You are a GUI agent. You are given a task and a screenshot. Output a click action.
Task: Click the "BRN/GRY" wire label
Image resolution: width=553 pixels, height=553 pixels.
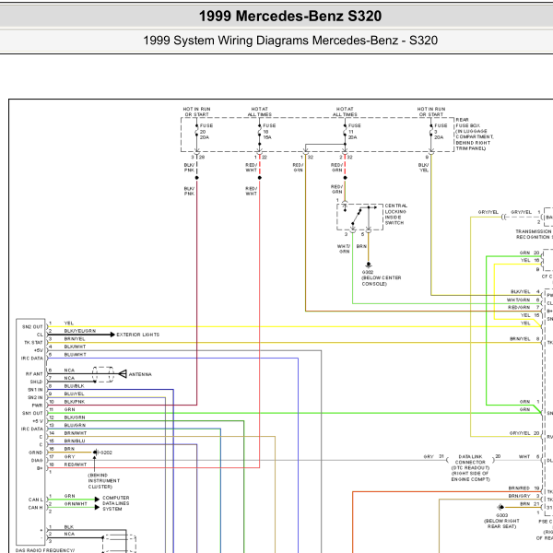coord(519,496)
